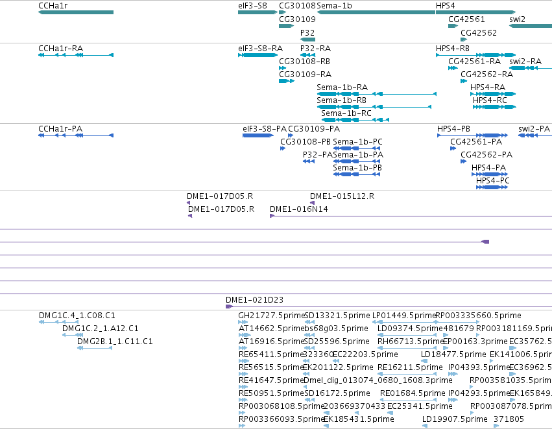Select the Sema-1b-PB protein label
Image resolution: width=552 pixels, height=429 pixels.
357,168
